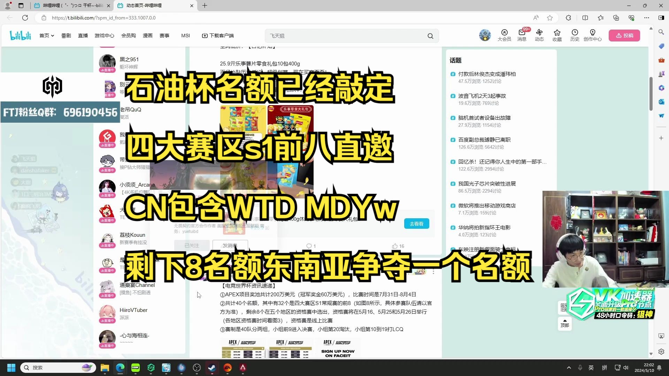Open 游戏中心 in the nav
The height and width of the screenshot is (376, 669).
pyautogui.click(x=104, y=36)
